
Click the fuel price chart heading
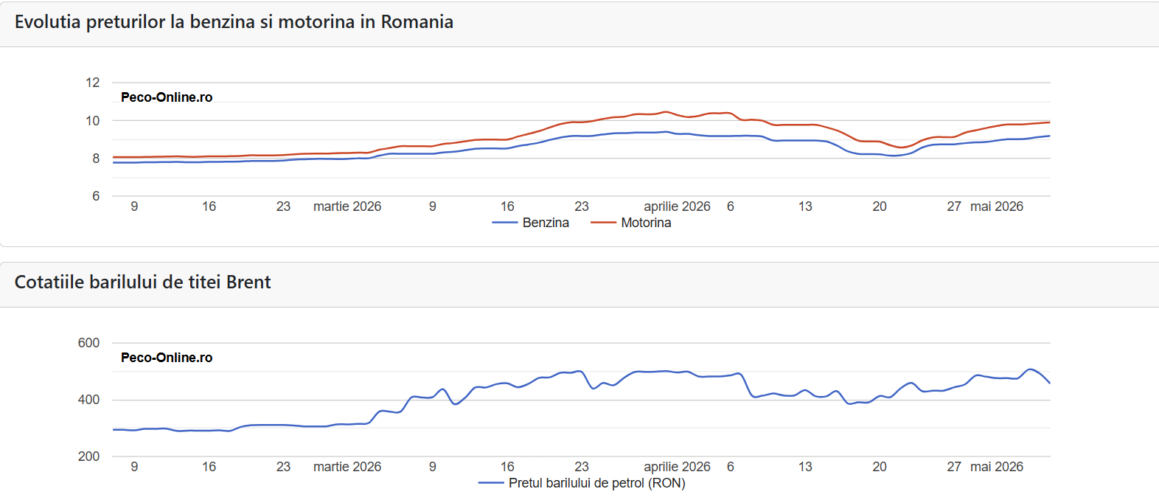coord(234,22)
